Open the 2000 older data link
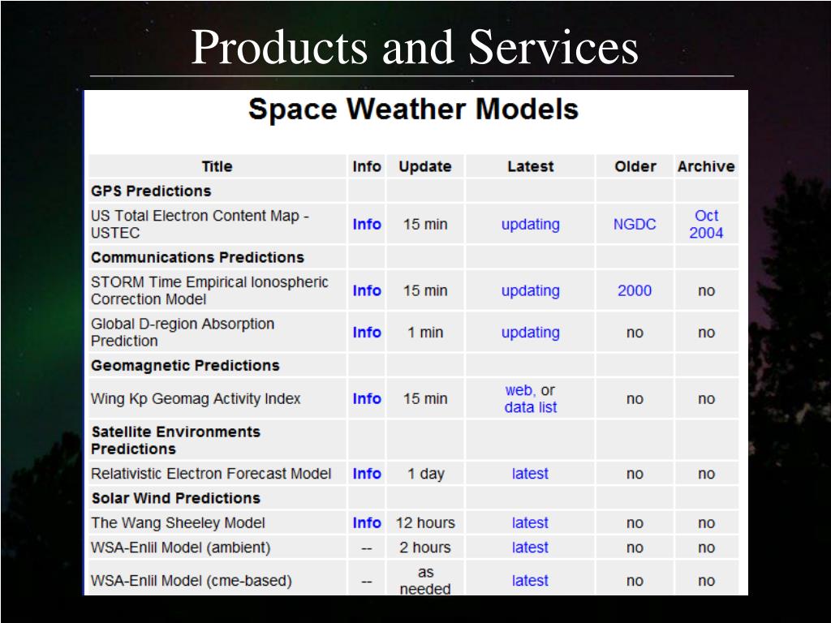The image size is (831, 623). [x=635, y=290]
